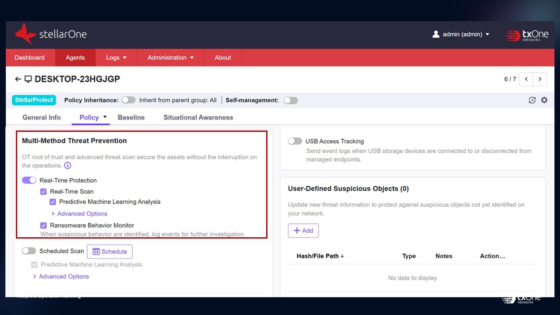
Task: Open the Logs dropdown menu
Action: (116, 57)
